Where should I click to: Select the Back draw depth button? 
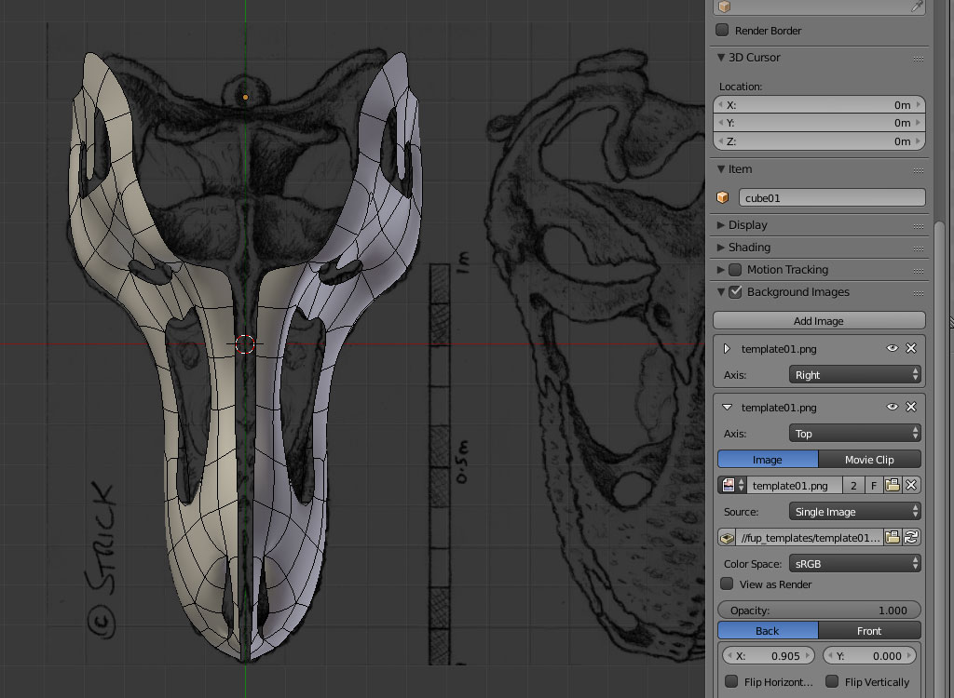[768, 630]
